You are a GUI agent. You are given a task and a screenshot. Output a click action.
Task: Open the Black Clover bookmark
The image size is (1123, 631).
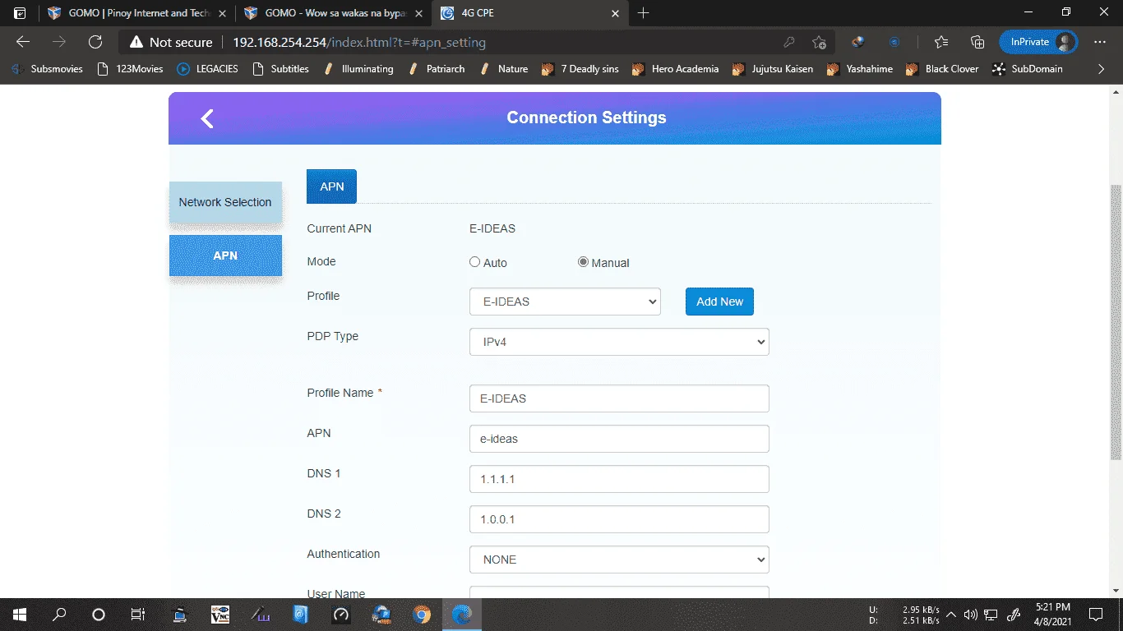(x=942, y=69)
